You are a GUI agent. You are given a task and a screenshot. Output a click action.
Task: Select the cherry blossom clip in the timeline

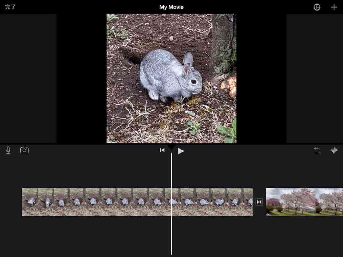pos(304,202)
